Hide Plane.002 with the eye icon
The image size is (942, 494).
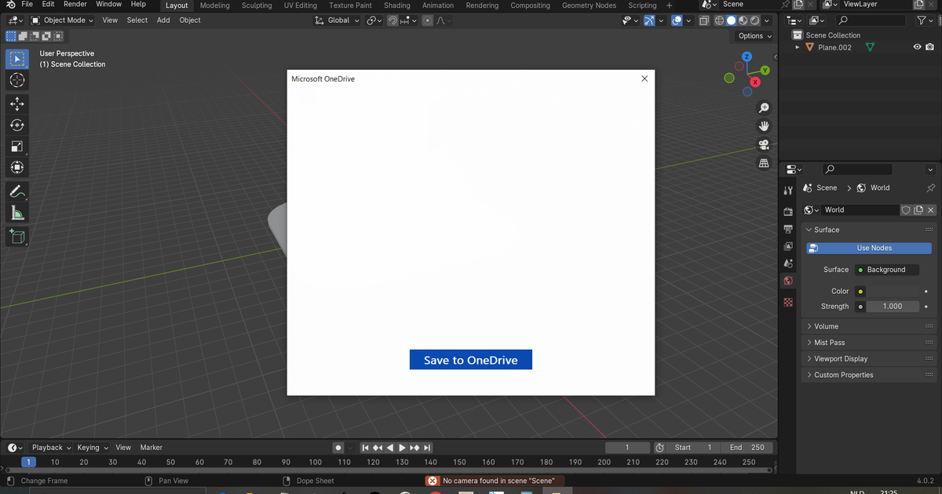(x=917, y=47)
